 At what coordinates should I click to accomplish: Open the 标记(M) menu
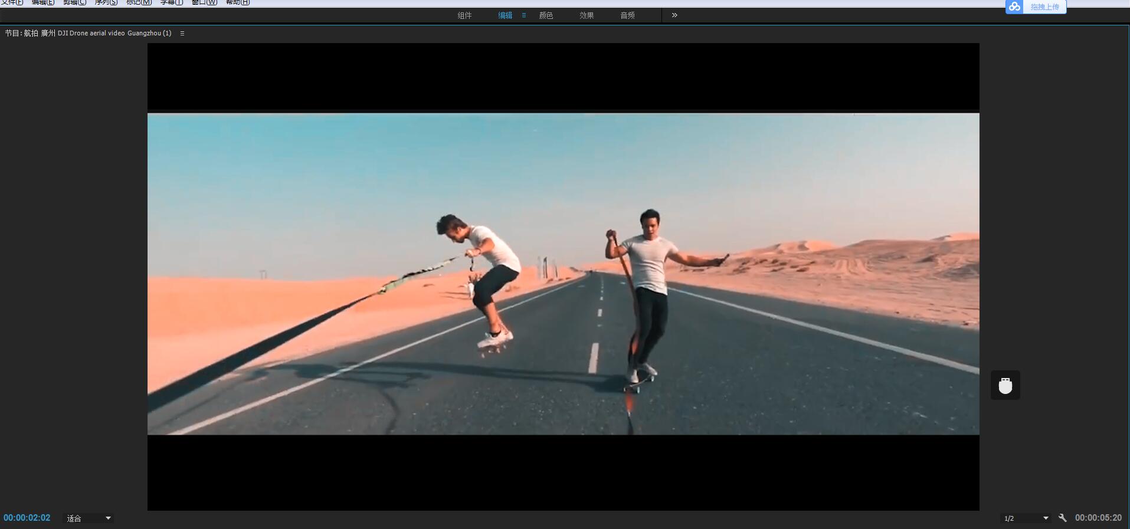click(139, 2)
